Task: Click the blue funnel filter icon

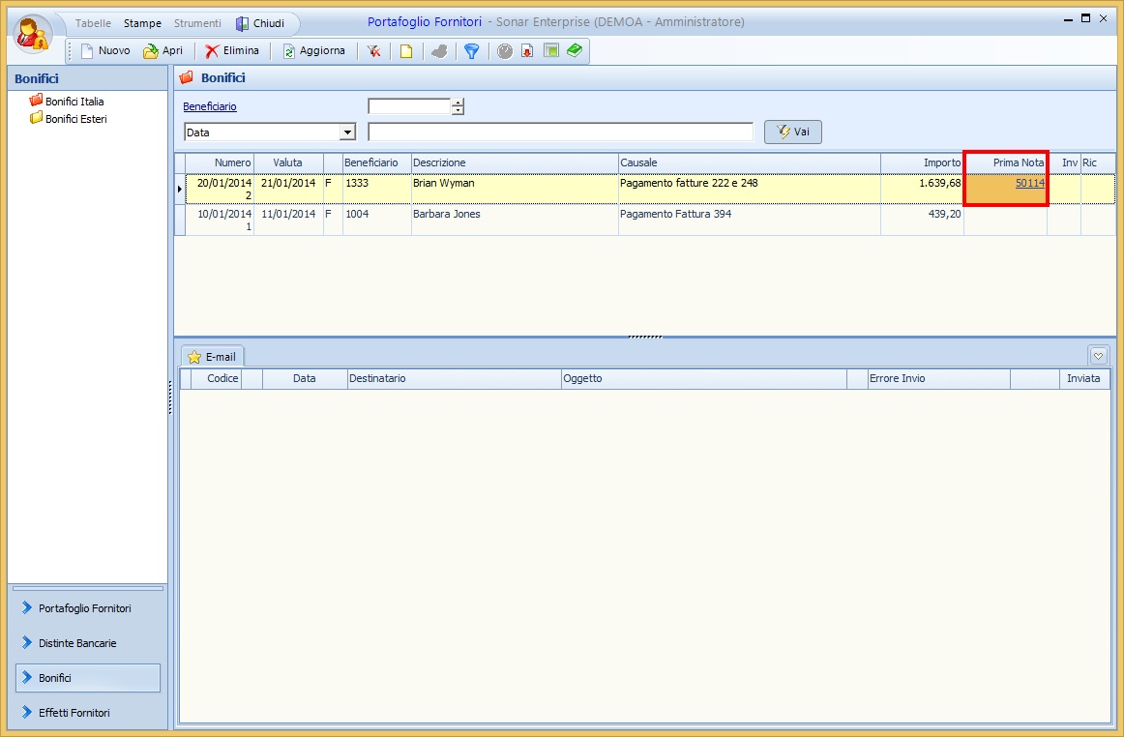Action: click(471, 51)
